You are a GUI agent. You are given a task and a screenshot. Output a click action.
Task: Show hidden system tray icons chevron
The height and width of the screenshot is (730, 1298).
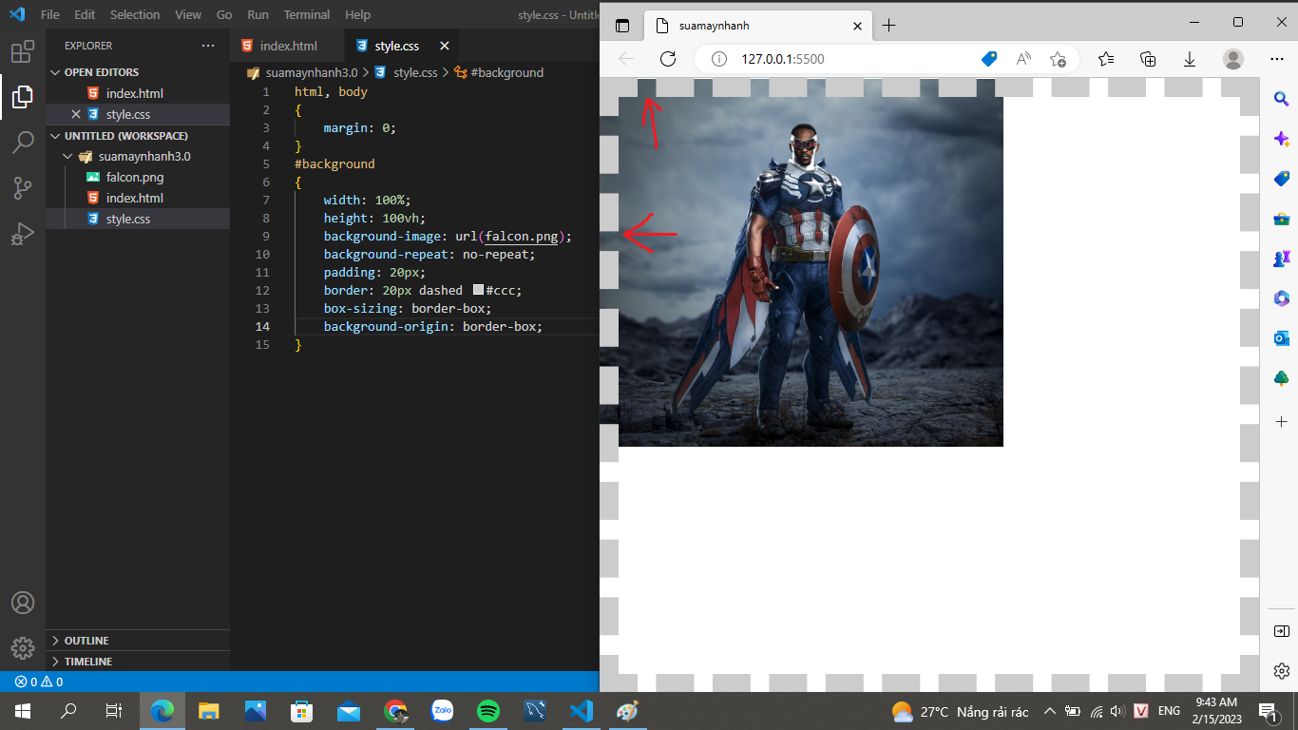pyautogui.click(x=1050, y=711)
